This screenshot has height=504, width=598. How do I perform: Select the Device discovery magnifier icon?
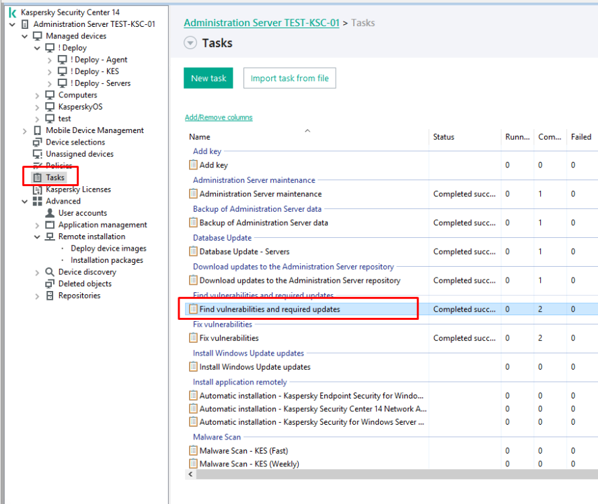click(x=50, y=272)
